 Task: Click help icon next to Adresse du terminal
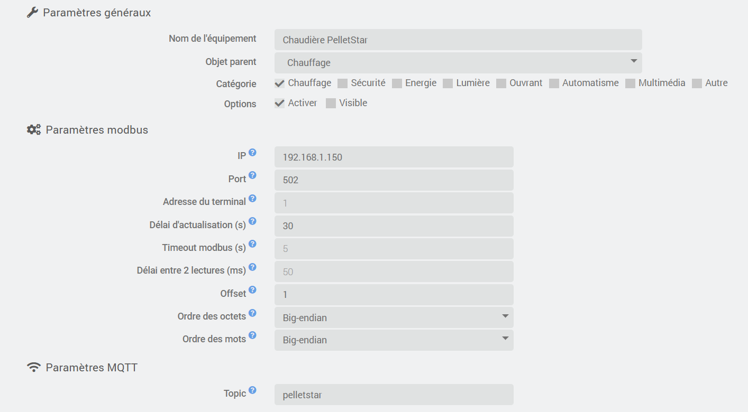252,198
